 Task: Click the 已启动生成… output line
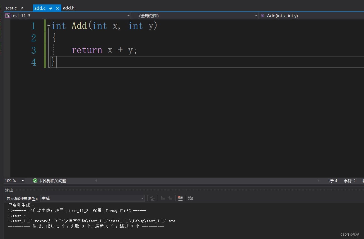pos(21,205)
